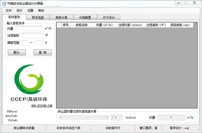Open the 帮助 menu

(41, 10)
